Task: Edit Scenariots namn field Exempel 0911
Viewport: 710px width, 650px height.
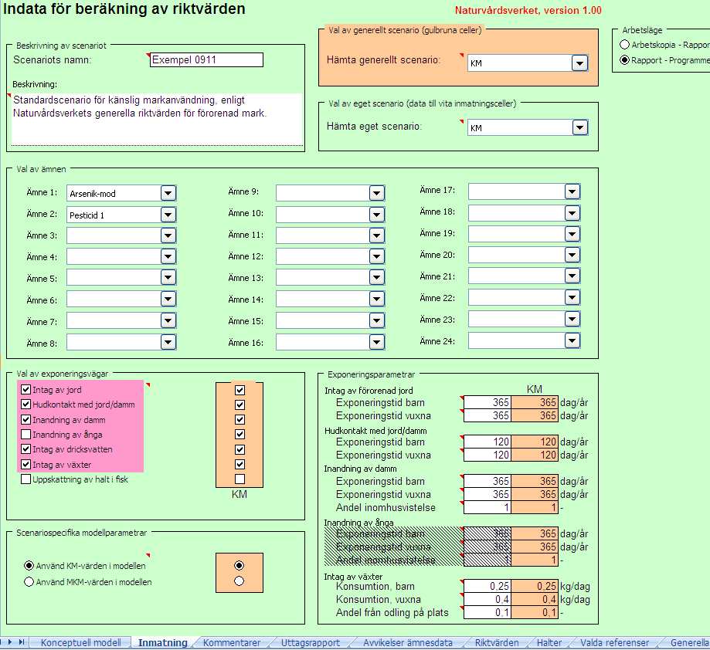Action: (206, 59)
